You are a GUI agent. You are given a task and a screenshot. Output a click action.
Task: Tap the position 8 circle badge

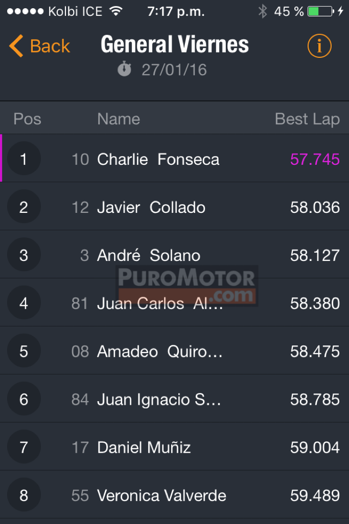24,495
